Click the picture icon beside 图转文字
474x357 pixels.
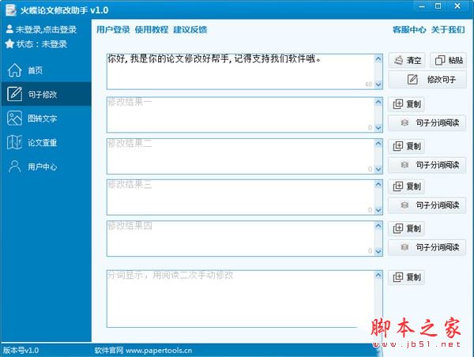pyautogui.click(x=14, y=118)
